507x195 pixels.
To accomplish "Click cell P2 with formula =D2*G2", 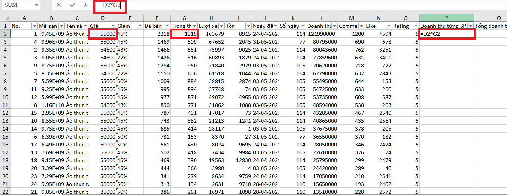I will [x=446, y=34].
